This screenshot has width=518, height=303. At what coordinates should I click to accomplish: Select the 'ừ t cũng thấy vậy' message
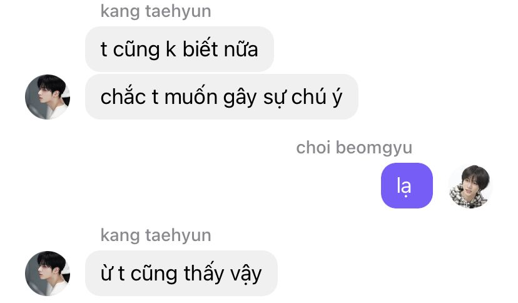[x=181, y=273]
